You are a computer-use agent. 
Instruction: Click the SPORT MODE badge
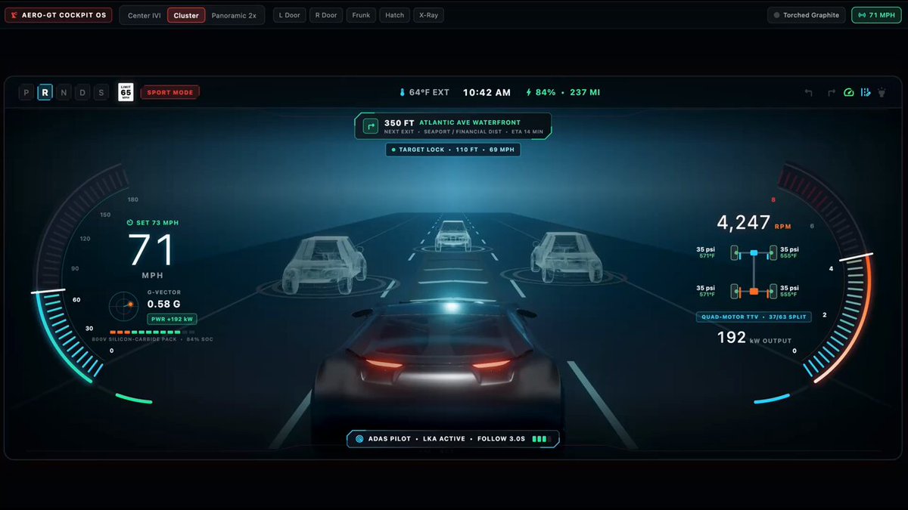coord(169,93)
